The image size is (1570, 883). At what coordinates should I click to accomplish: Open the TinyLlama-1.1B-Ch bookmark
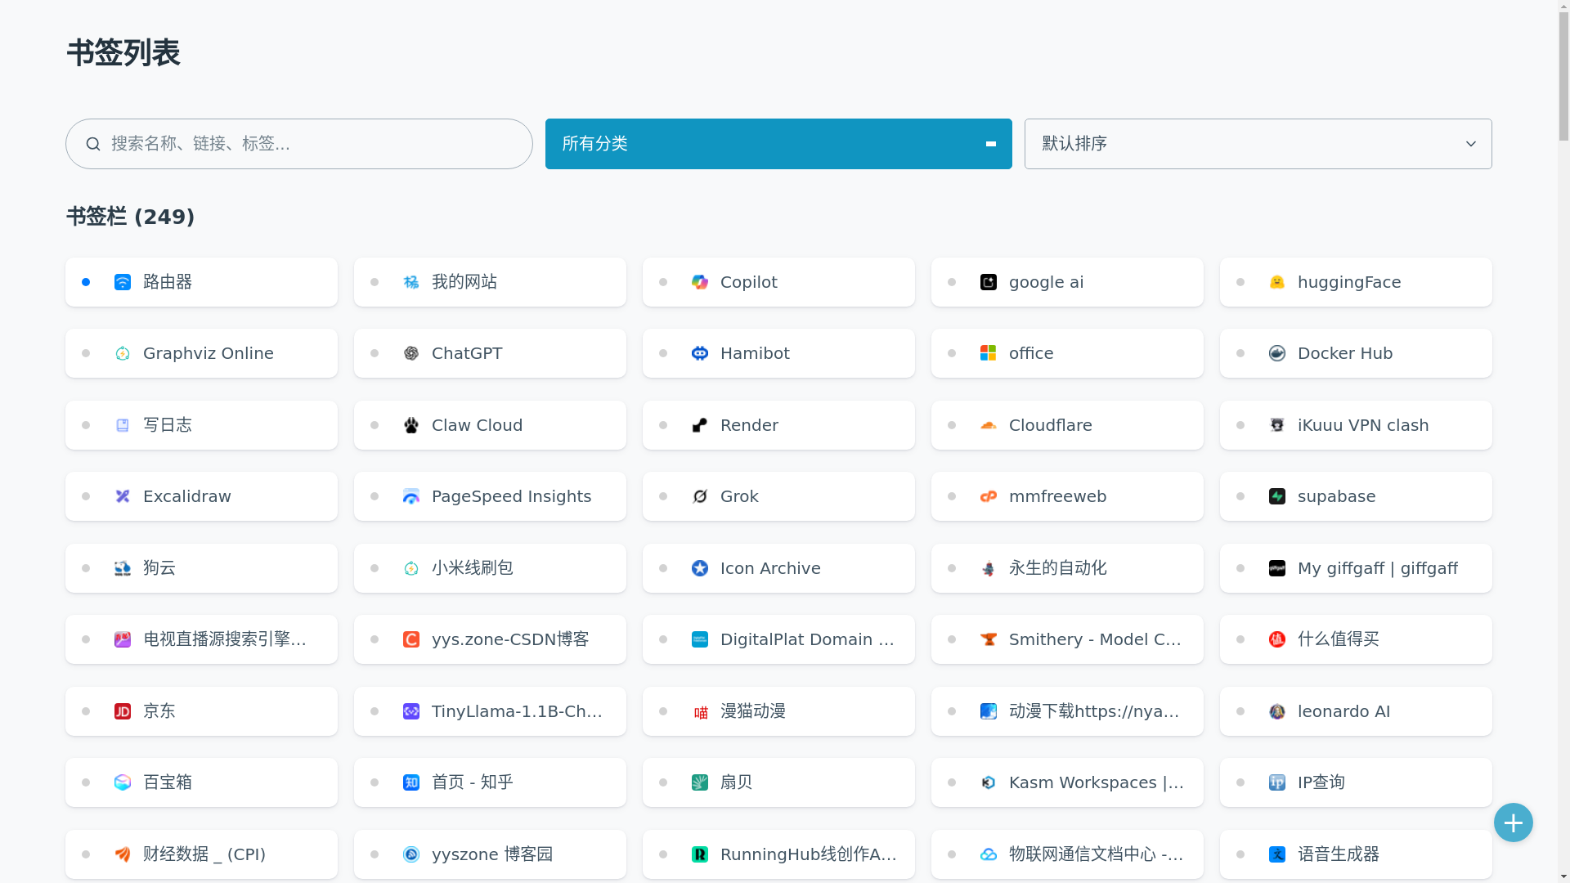pyautogui.click(x=490, y=711)
